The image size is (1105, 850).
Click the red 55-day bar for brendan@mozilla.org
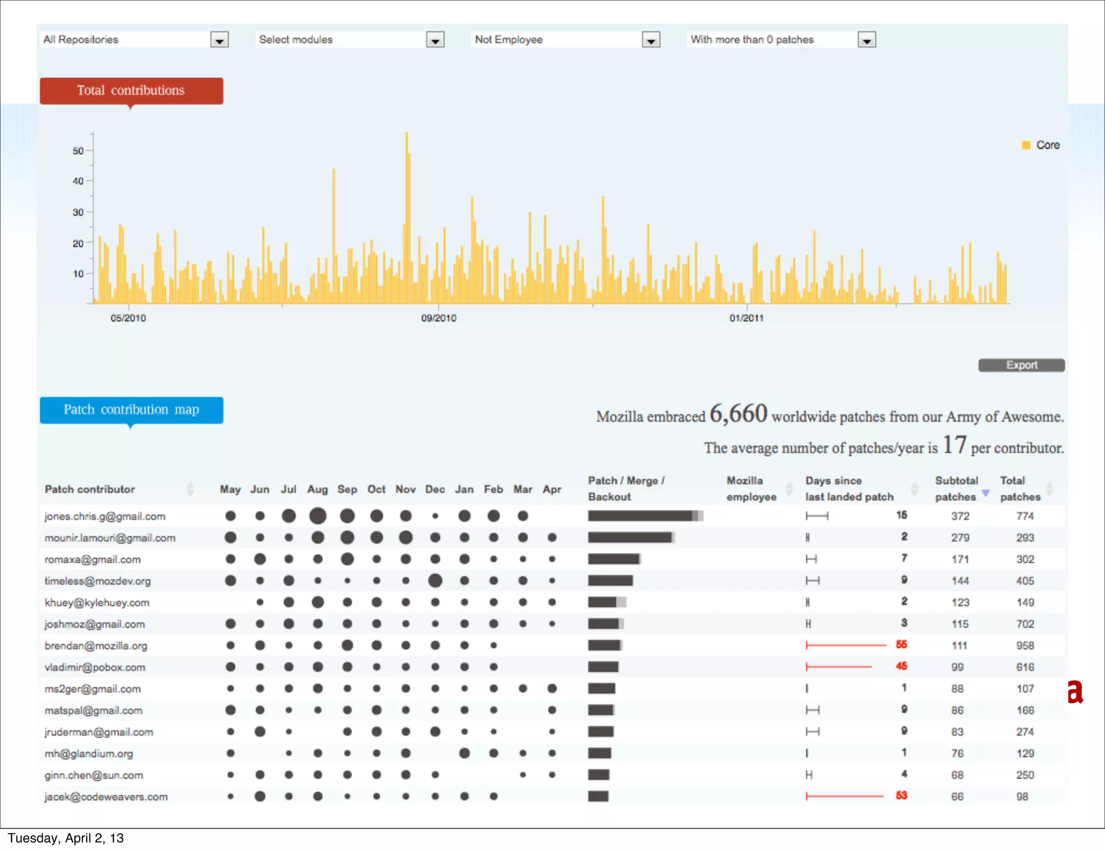[845, 645]
